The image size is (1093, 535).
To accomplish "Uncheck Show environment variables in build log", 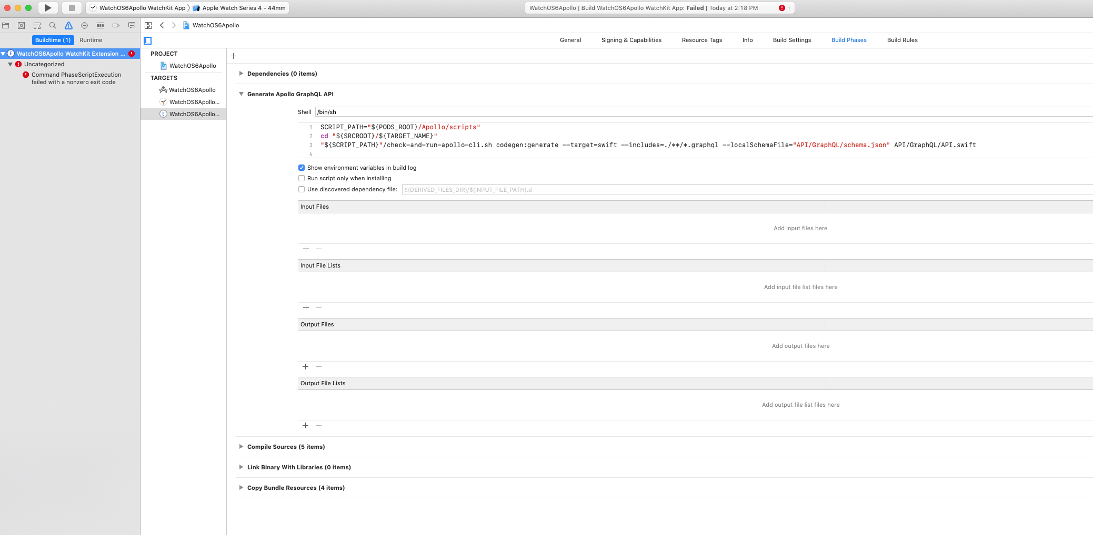I will coord(302,168).
